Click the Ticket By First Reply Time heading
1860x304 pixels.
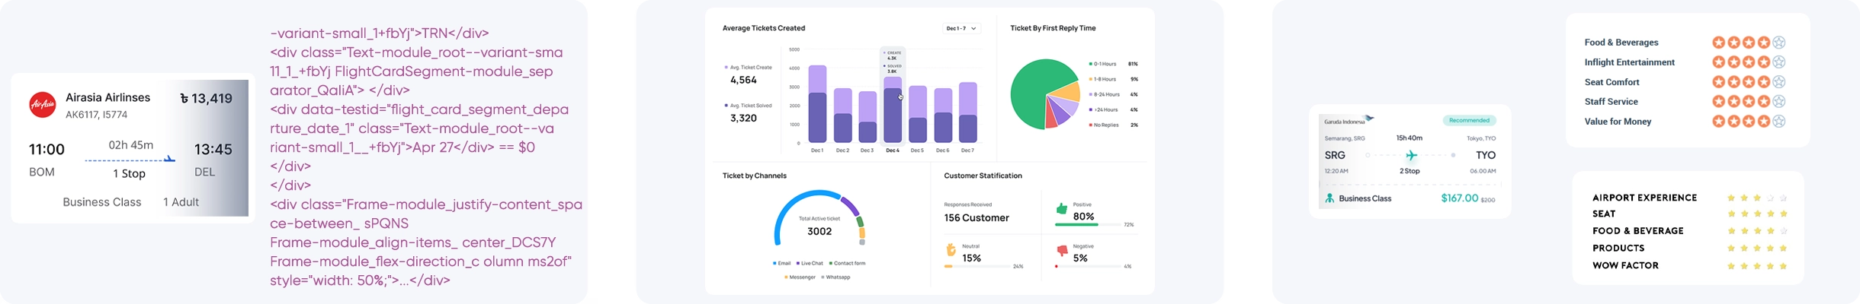click(x=1053, y=28)
